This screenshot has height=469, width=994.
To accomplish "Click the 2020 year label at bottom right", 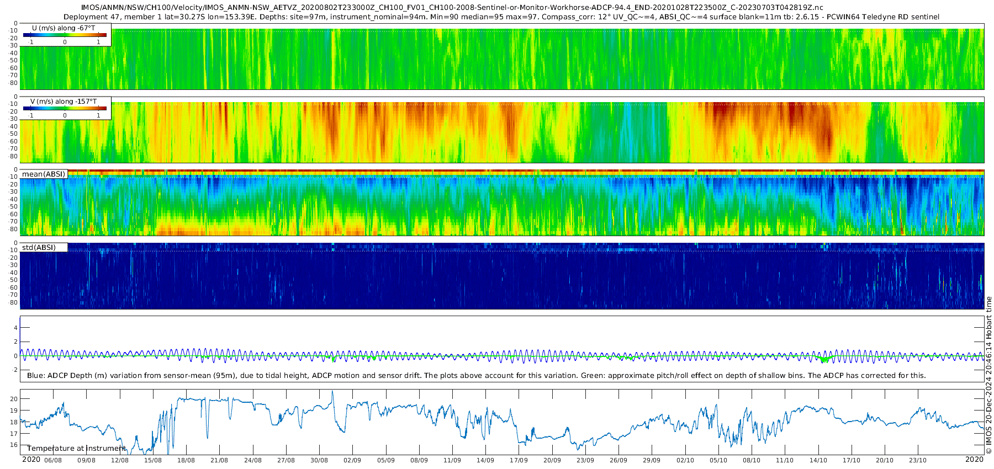I will point(974,460).
